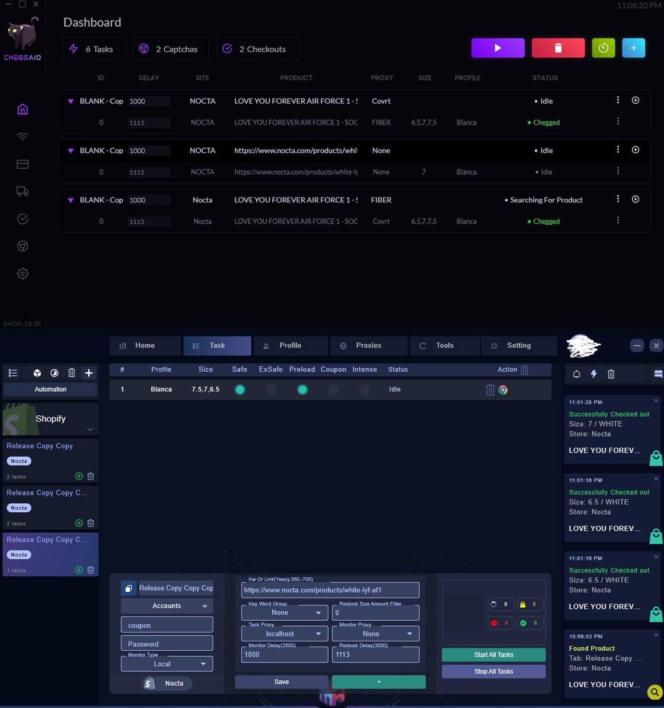Click the cube icon above Automation
The image size is (664, 708).
(x=37, y=373)
